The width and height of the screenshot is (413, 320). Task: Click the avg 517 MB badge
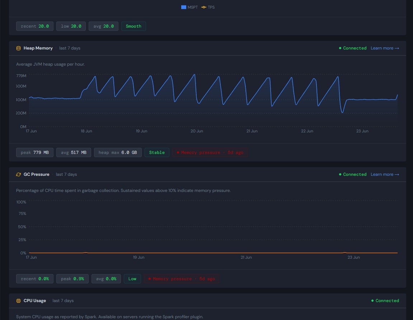click(74, 152)
